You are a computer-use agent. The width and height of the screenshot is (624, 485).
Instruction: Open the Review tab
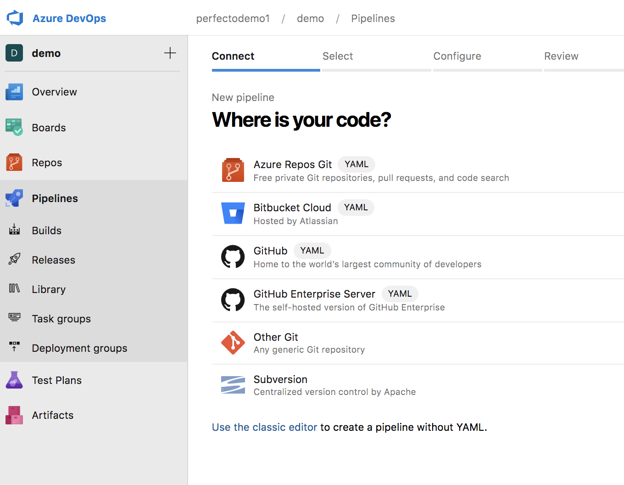(561, 56)
